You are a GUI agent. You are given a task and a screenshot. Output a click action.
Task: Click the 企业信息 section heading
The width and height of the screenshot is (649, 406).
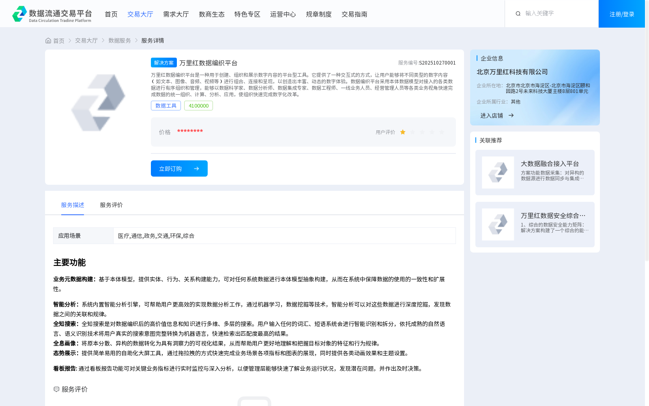(x=492, y=58)
